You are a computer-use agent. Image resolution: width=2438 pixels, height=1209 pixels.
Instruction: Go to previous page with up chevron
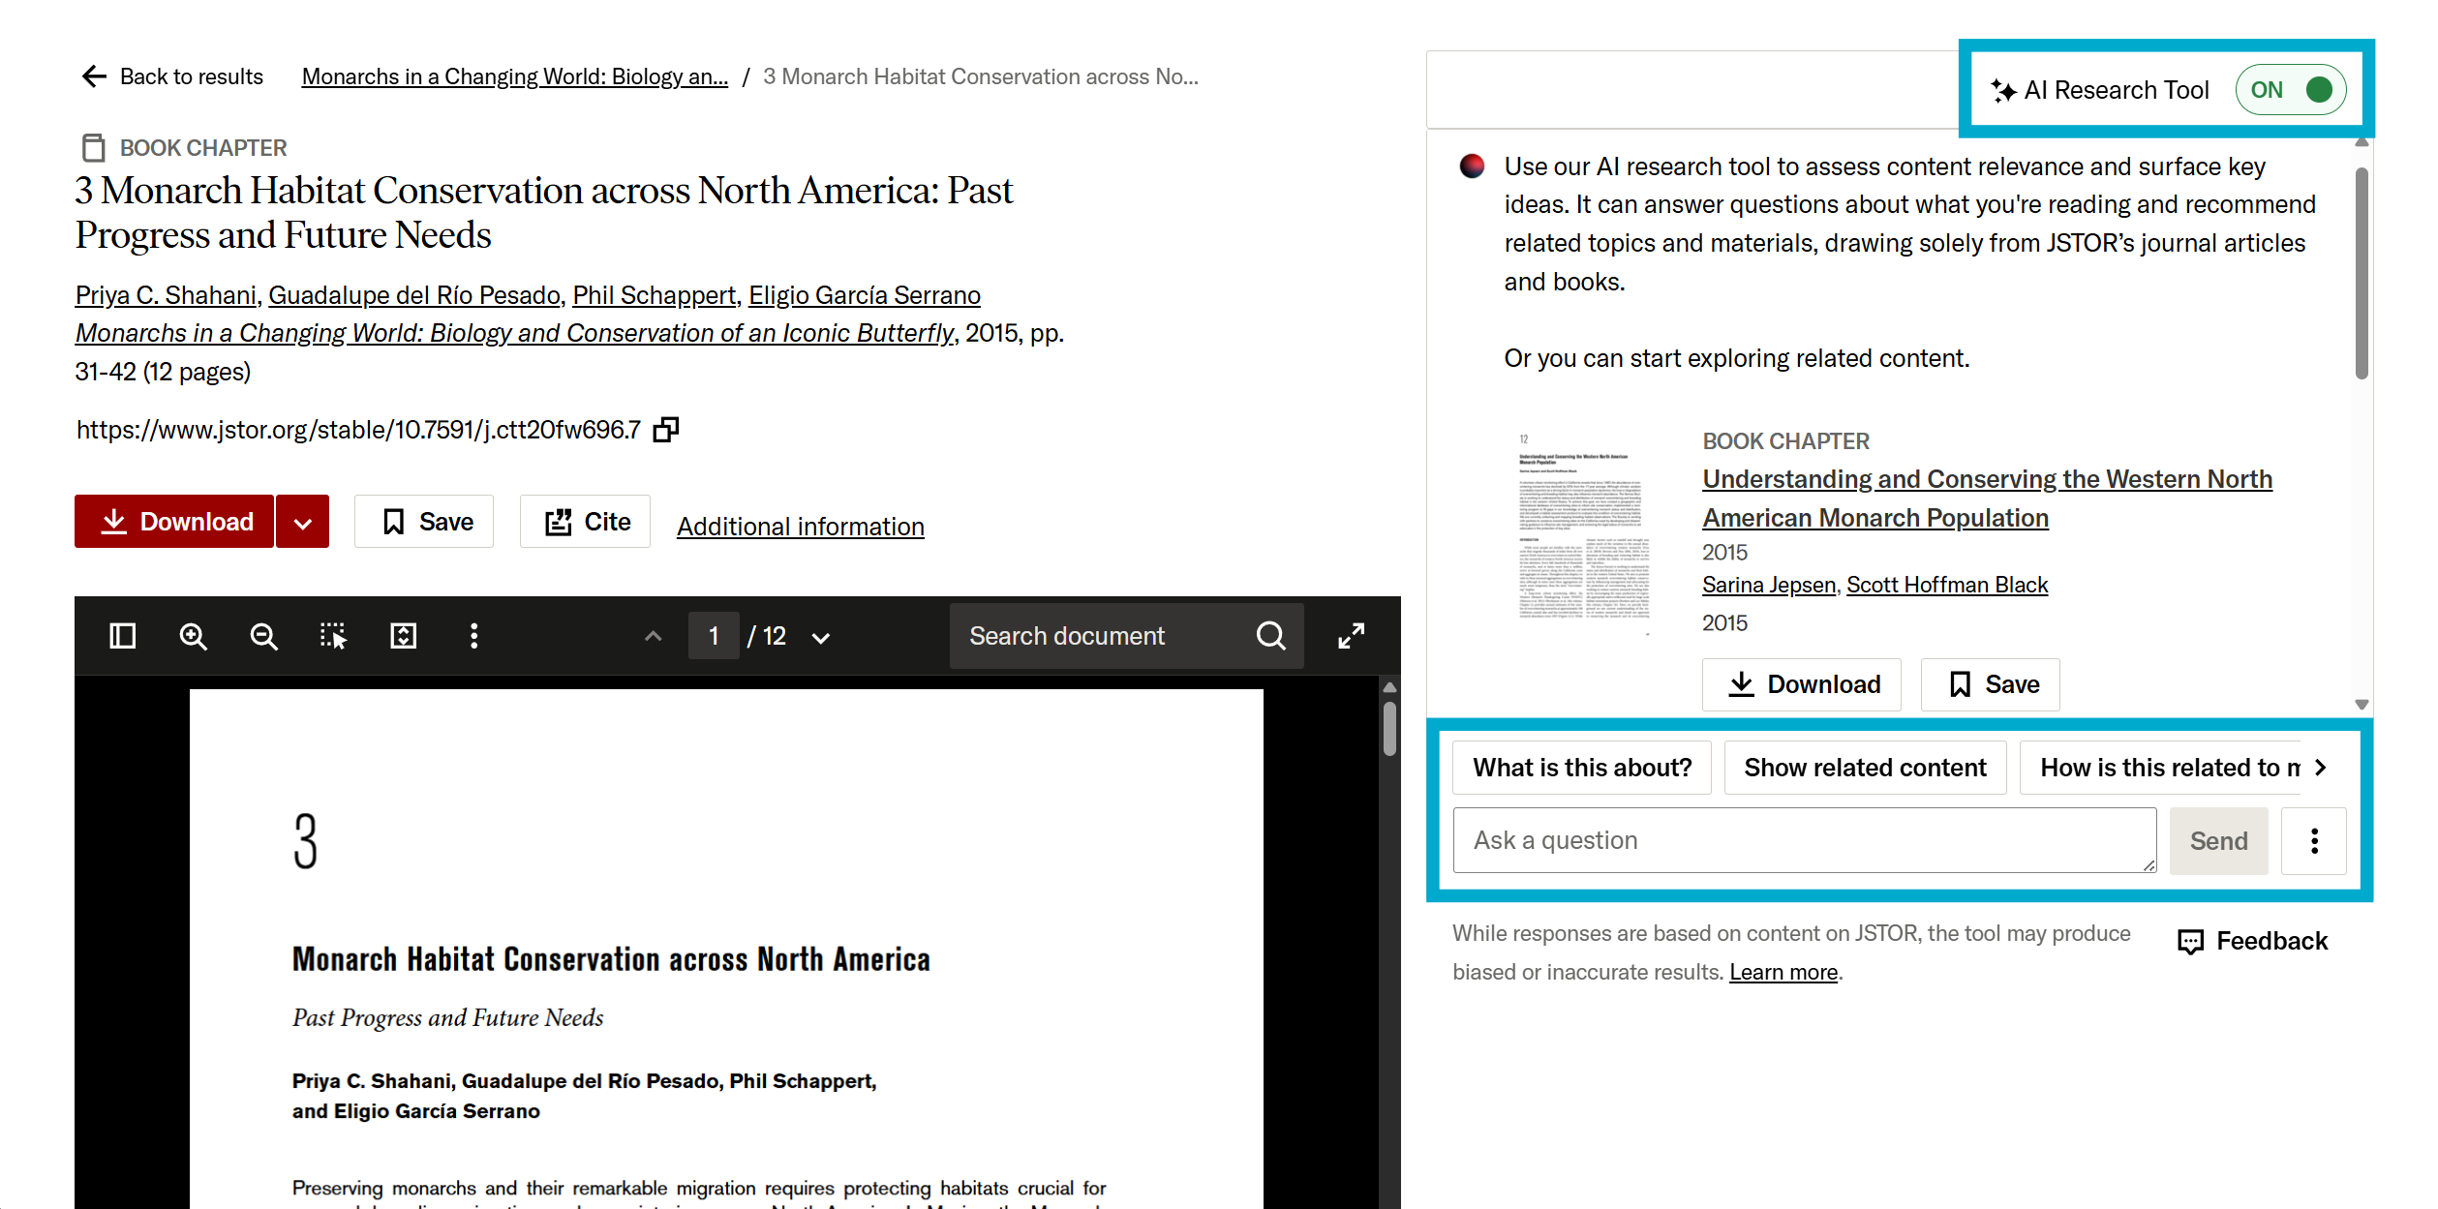654,636
